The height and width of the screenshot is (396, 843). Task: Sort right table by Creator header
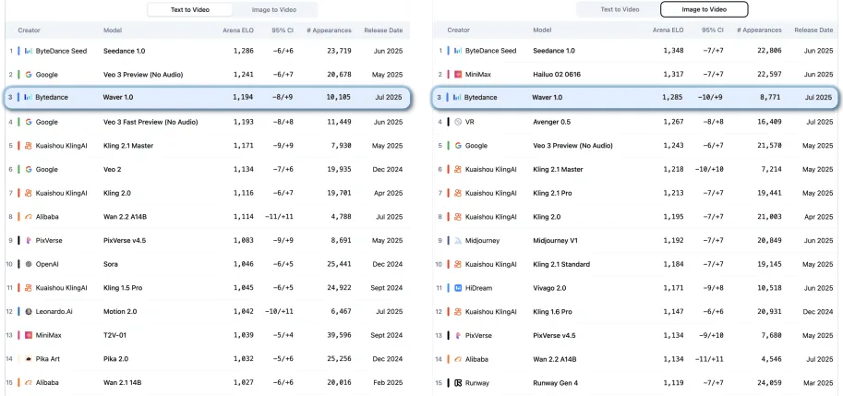click(459, 30)
